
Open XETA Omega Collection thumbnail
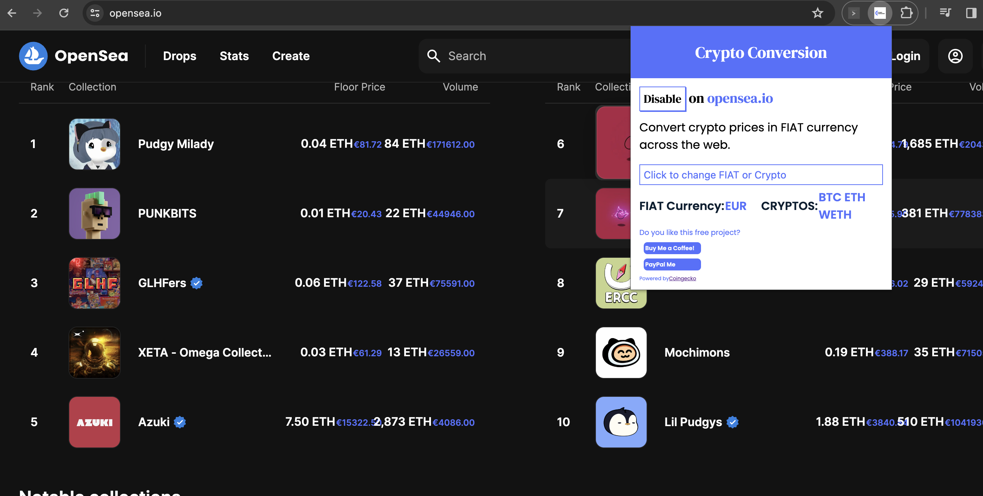(x=95, y=352)
